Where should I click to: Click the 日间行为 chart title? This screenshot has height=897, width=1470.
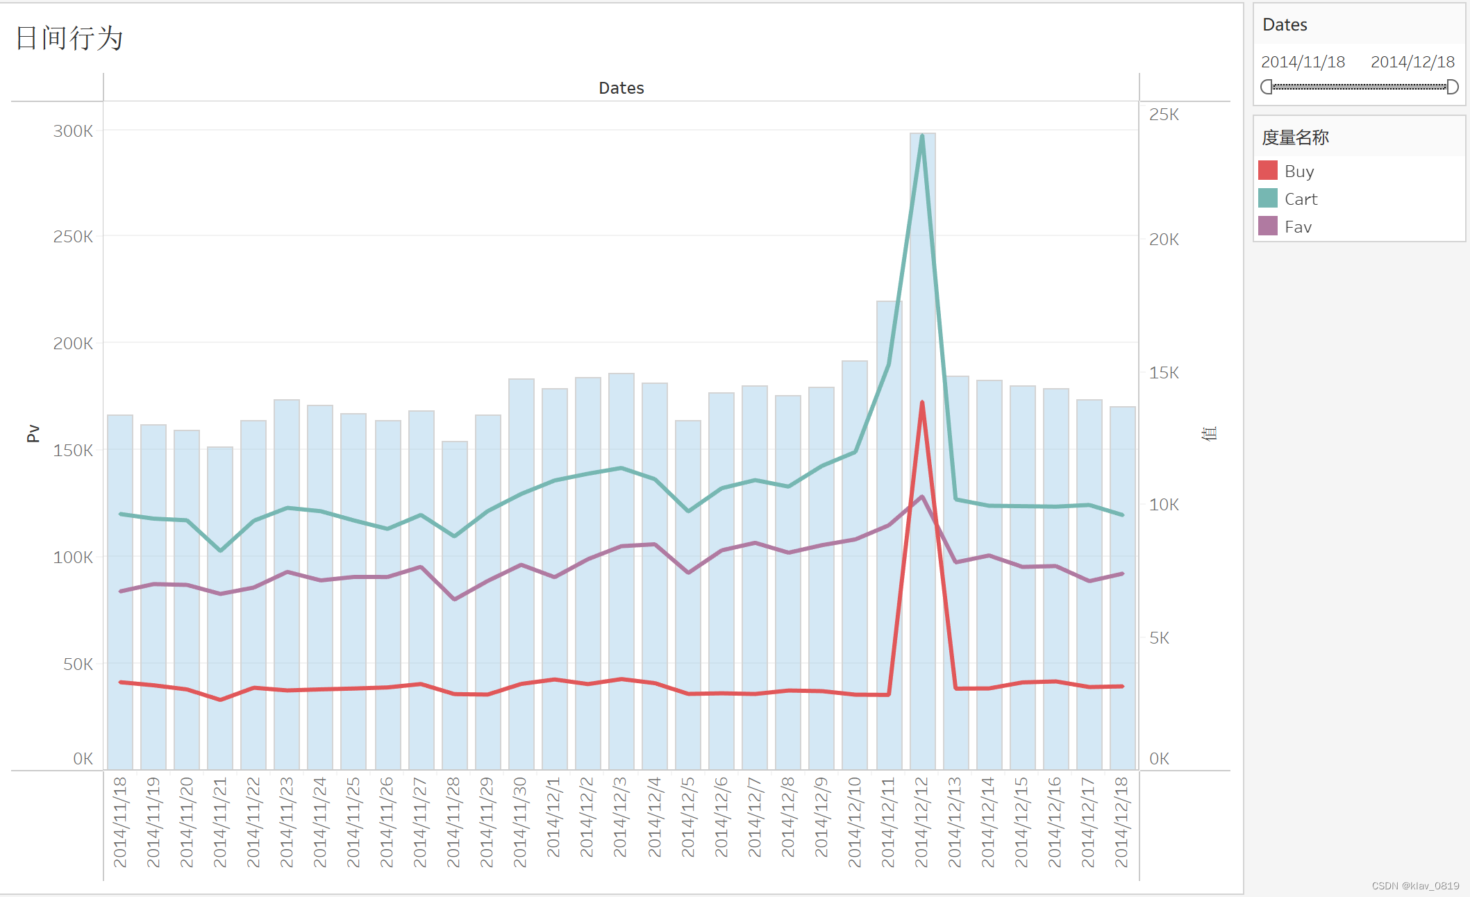coord(69,38)
